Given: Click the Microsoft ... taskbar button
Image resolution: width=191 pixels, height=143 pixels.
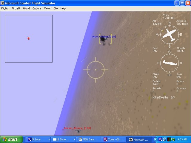Looking at the screenshot, I should [x=139, y=139].
